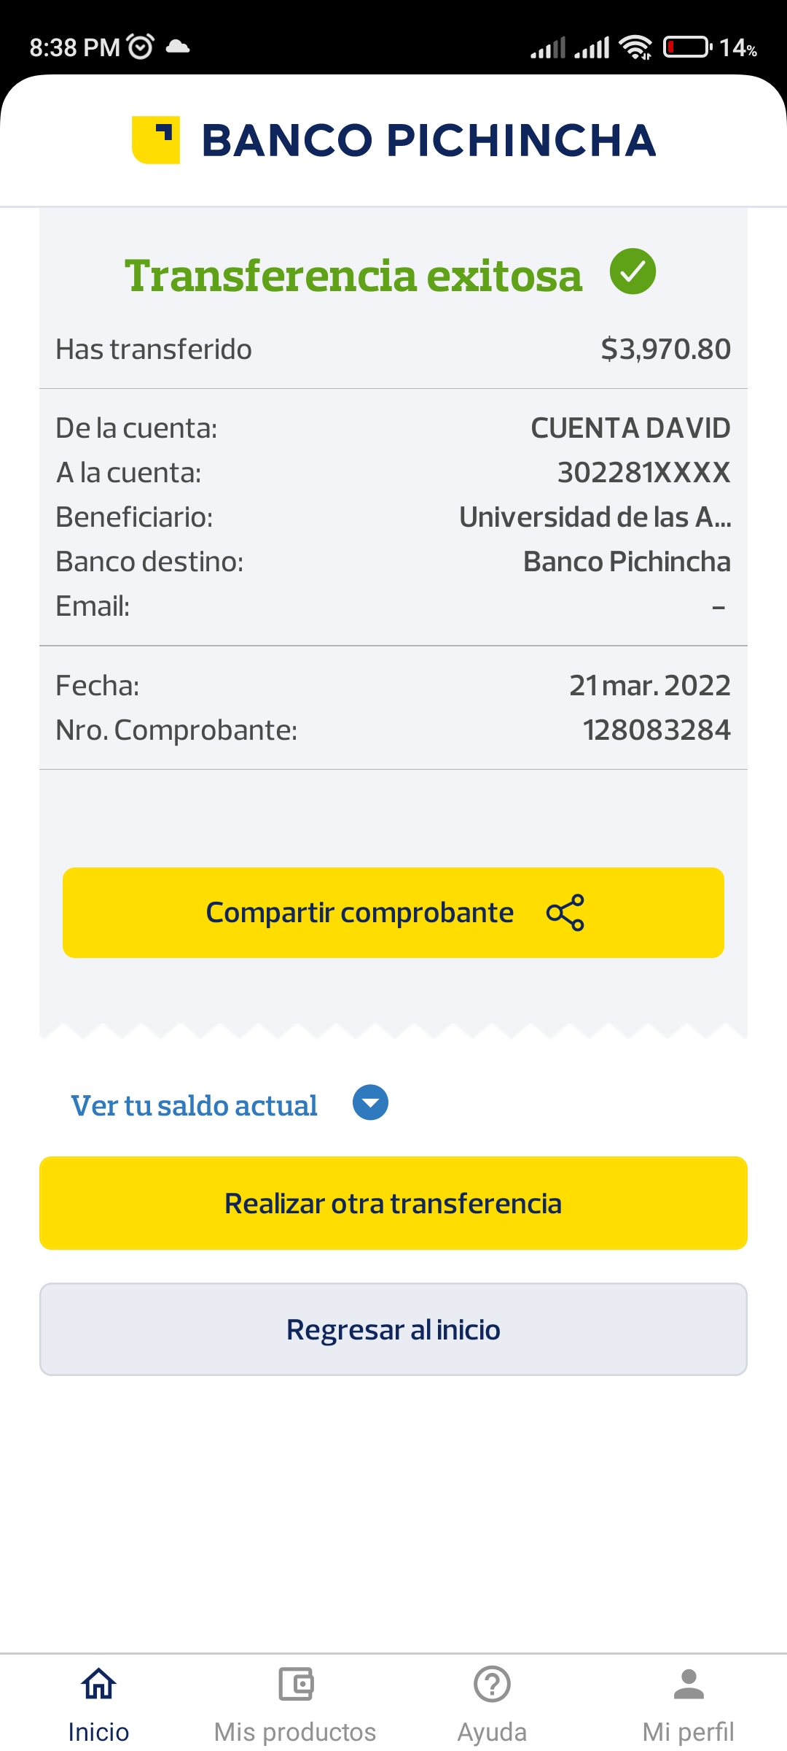Tap the green success checkmark icon
The image size is (787, 1751).
[633, 271]
